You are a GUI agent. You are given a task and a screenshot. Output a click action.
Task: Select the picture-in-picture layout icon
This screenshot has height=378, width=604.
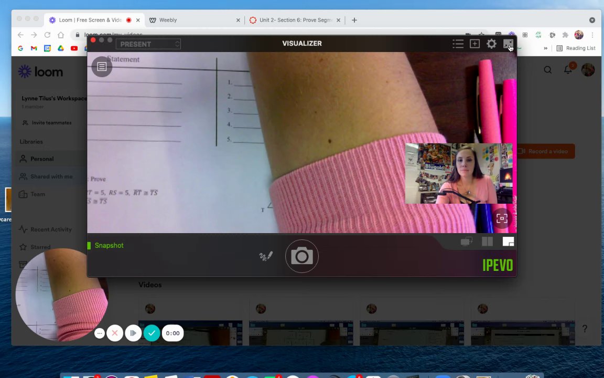(x=508, y=242)
